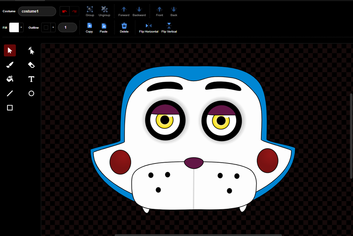Viewport: 353px width, 236px height.
Task: Click the Undo arrow button
Action: [65, 11]
